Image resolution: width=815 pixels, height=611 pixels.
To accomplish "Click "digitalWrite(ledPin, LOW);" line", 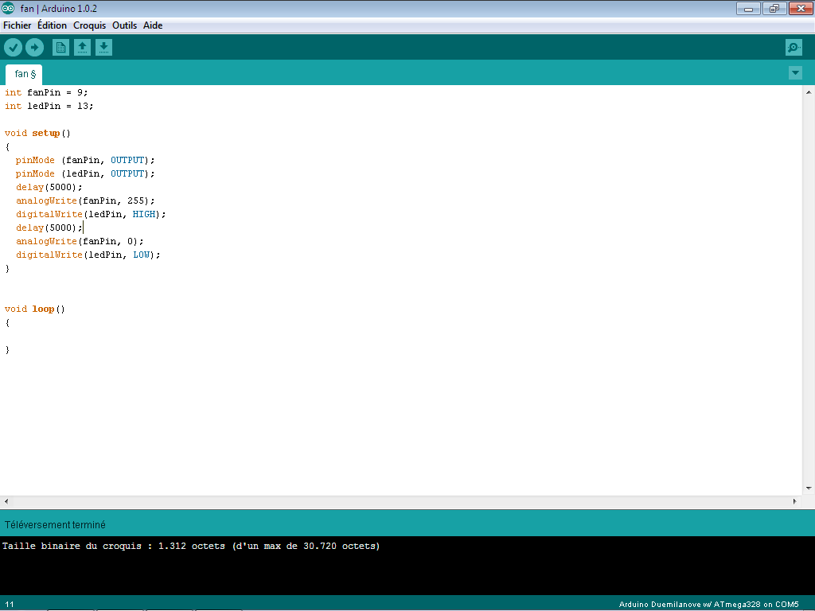I will point(88,255).
